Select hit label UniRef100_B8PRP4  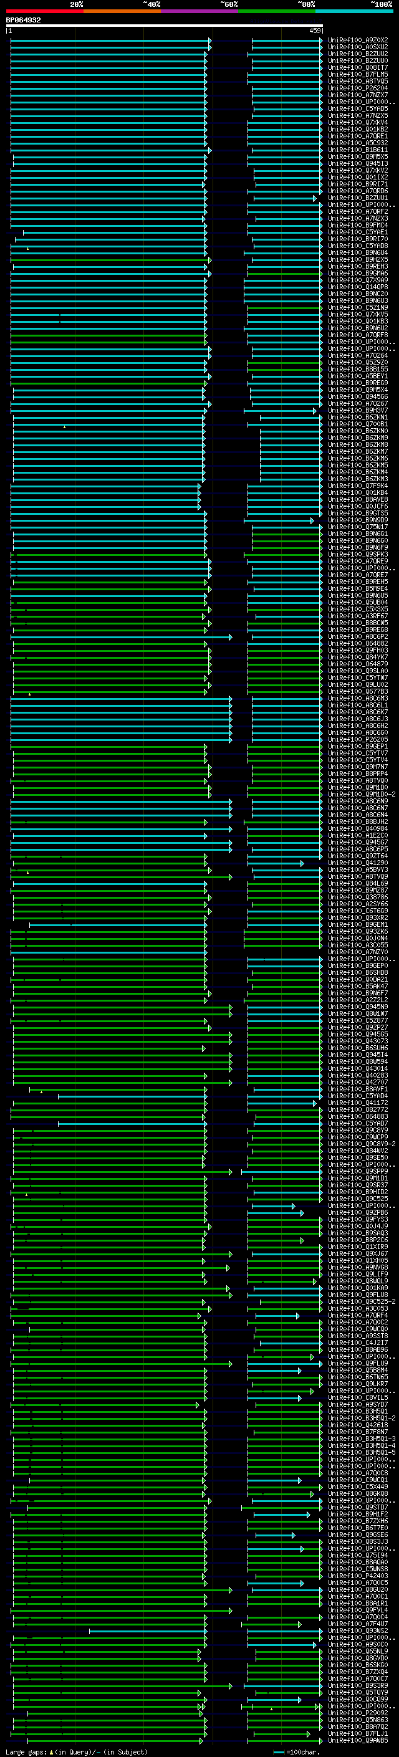click(358, 773)
